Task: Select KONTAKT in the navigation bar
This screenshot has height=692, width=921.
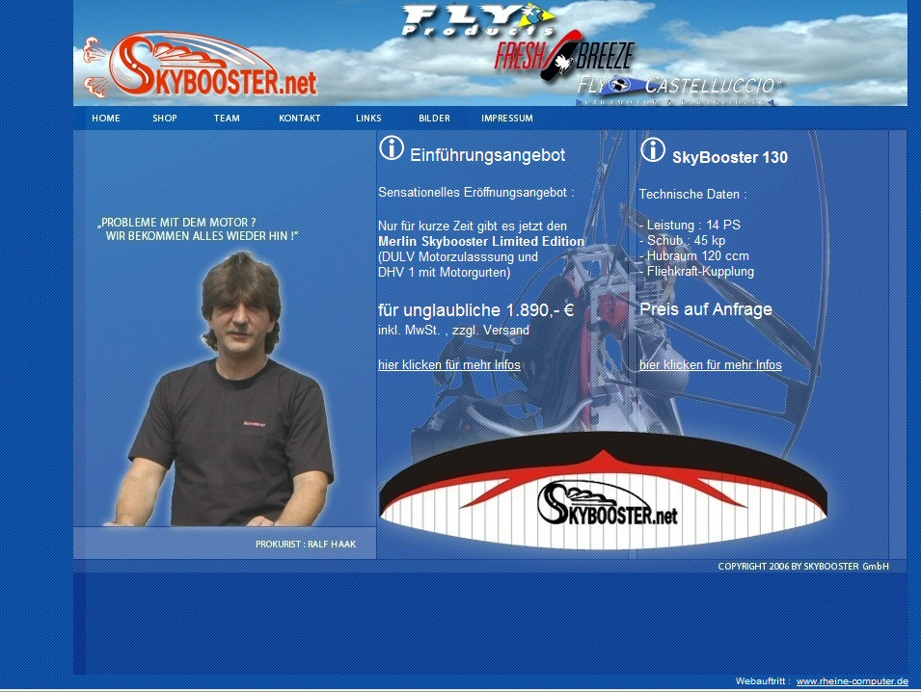Action: (300, 118)
